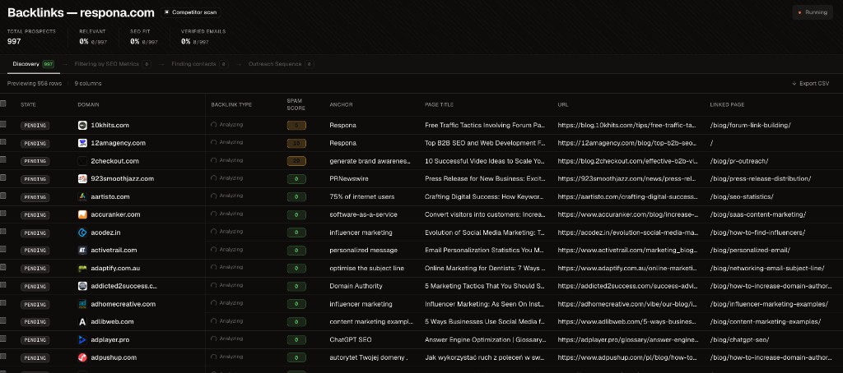Click the accuranker.com orange favicon

[82, 214]
